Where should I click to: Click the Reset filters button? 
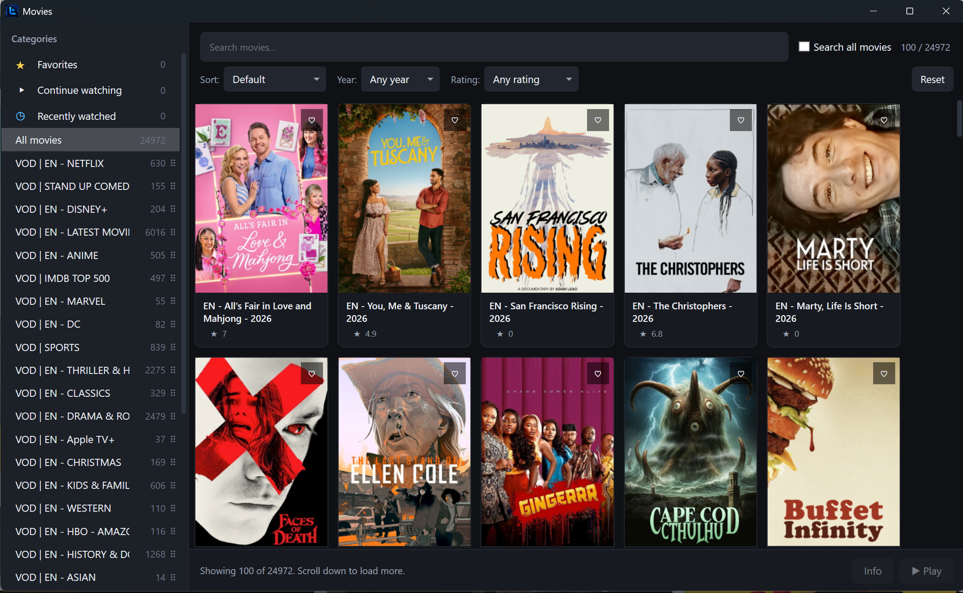932,79
